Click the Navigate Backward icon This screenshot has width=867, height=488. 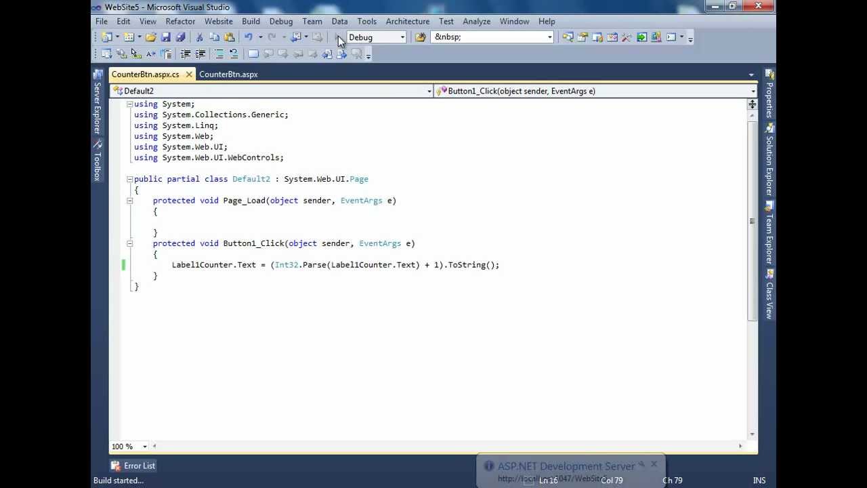point(296,37)
